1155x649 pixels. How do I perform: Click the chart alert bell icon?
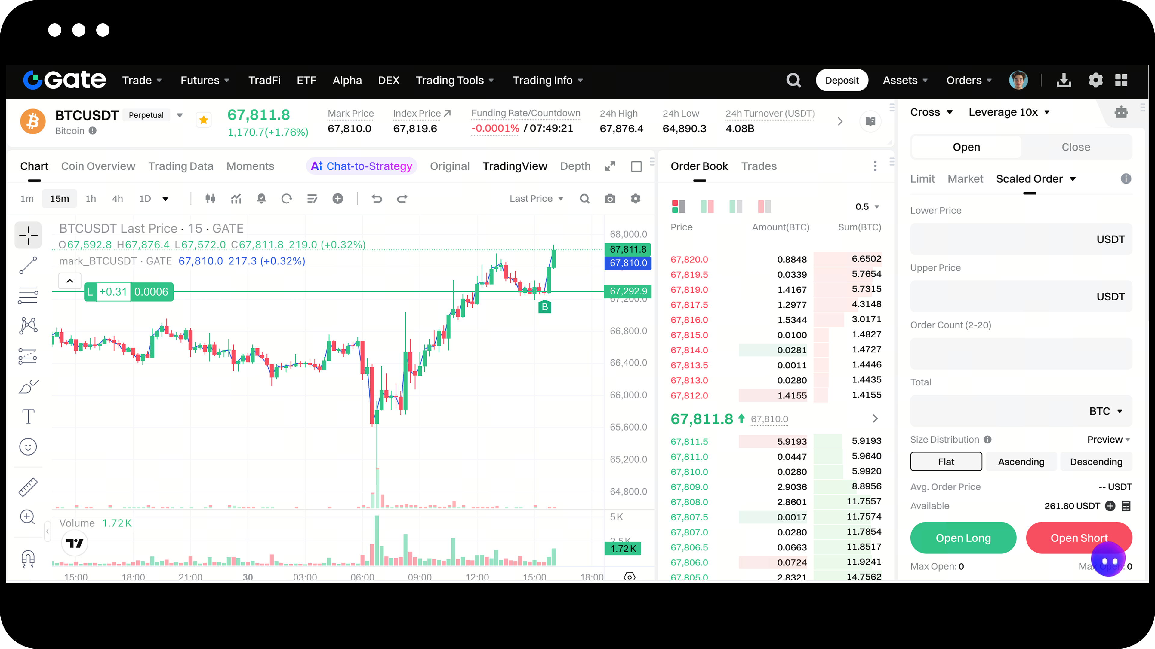pyautogui.click(x=261, y=198)
